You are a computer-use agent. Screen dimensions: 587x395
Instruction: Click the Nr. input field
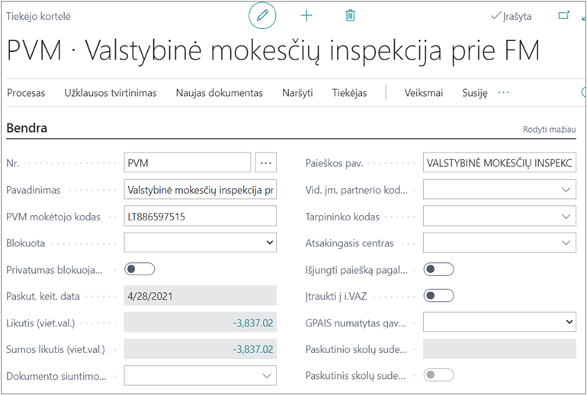pyautogui.click(x=188, y=162)
